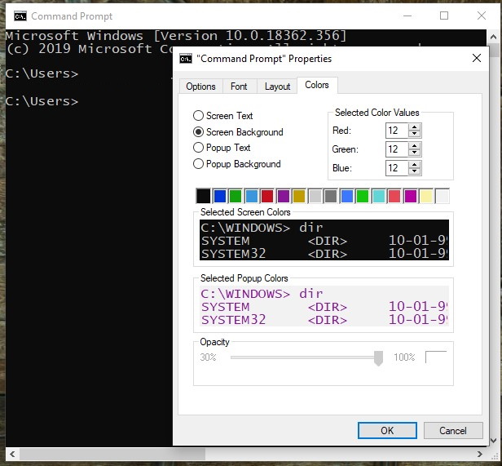Confirm settings with the OK button
This screenshot has height=466, width=502.
387,430
